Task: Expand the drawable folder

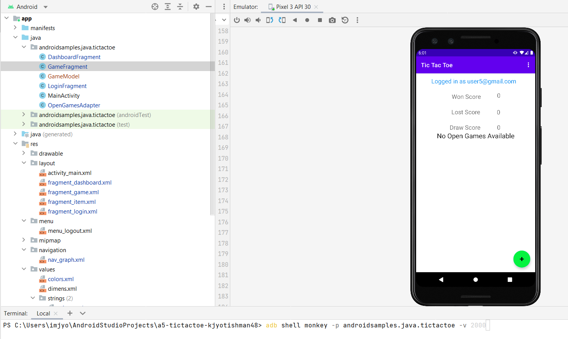Action: [x=24, y=153]
